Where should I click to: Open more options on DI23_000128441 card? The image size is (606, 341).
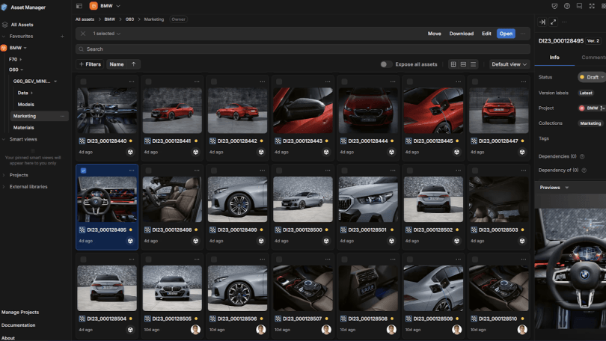(197, 82)
